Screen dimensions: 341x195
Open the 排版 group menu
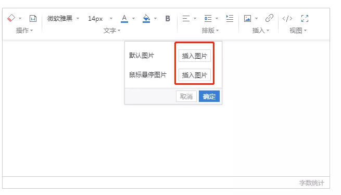coord(210,30)
